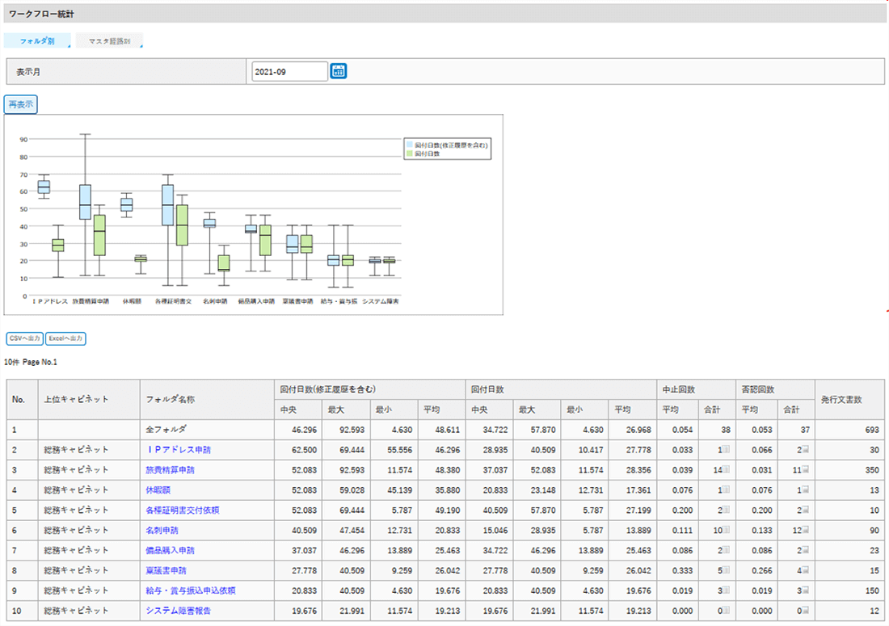This screenshot has width=889, height=626.
Task: Click the ワークフロー統計 page title
Action: click(41, 14)
